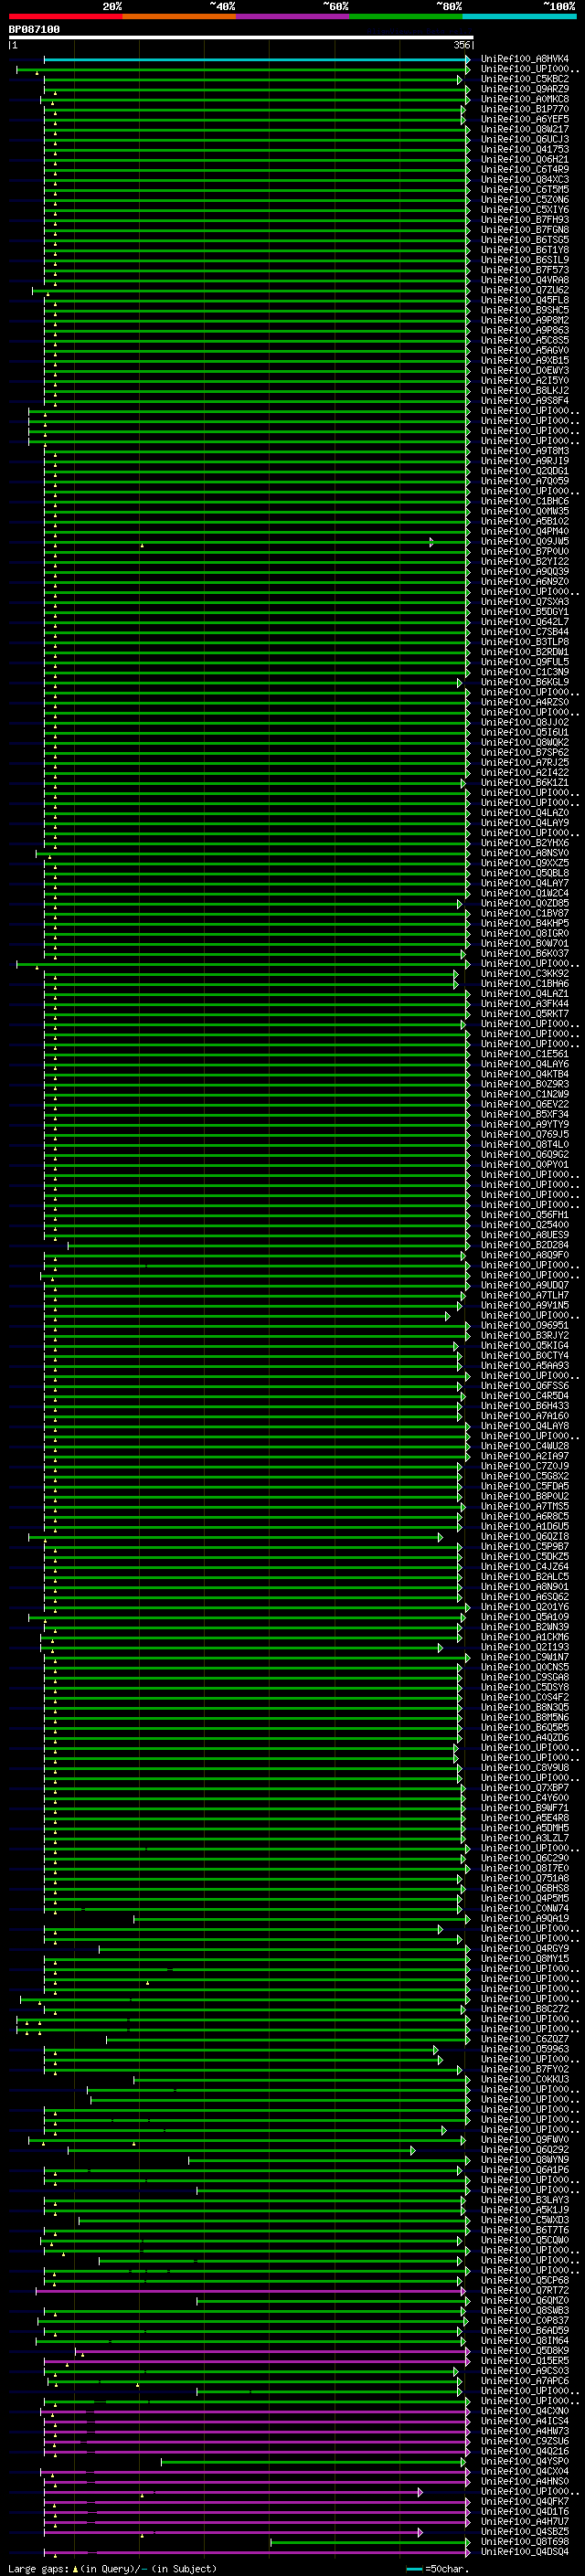Select the UniRef100_A7Q059 label

pyautogui.click(x=525, y=481)
